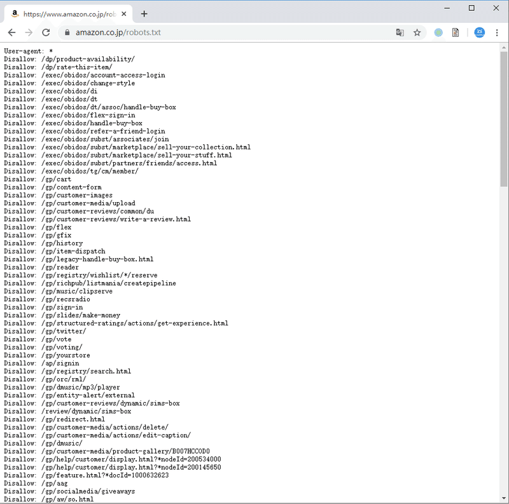Click the /review/dynamic/sims-box line
Viewport: 509px width, 504px height.
[x=67, y=411]
